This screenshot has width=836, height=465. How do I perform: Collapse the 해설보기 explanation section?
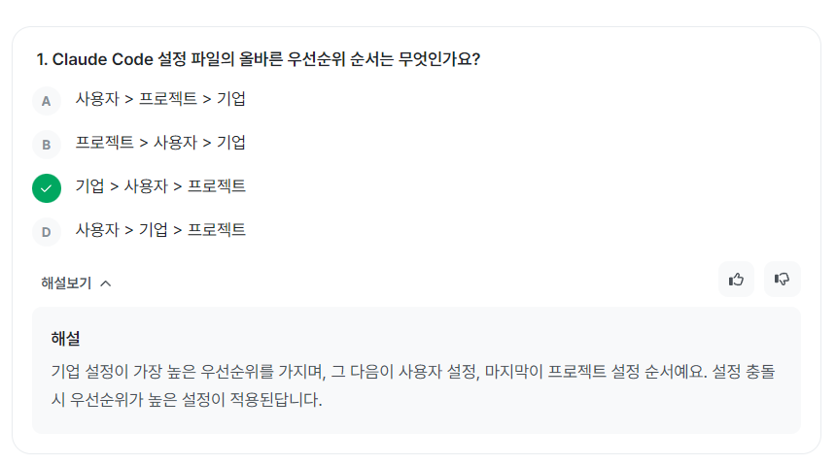pyautogui.click(x=66, y=283)
